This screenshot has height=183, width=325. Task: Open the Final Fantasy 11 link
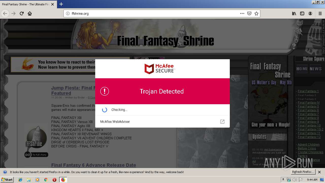pos(309,133)
